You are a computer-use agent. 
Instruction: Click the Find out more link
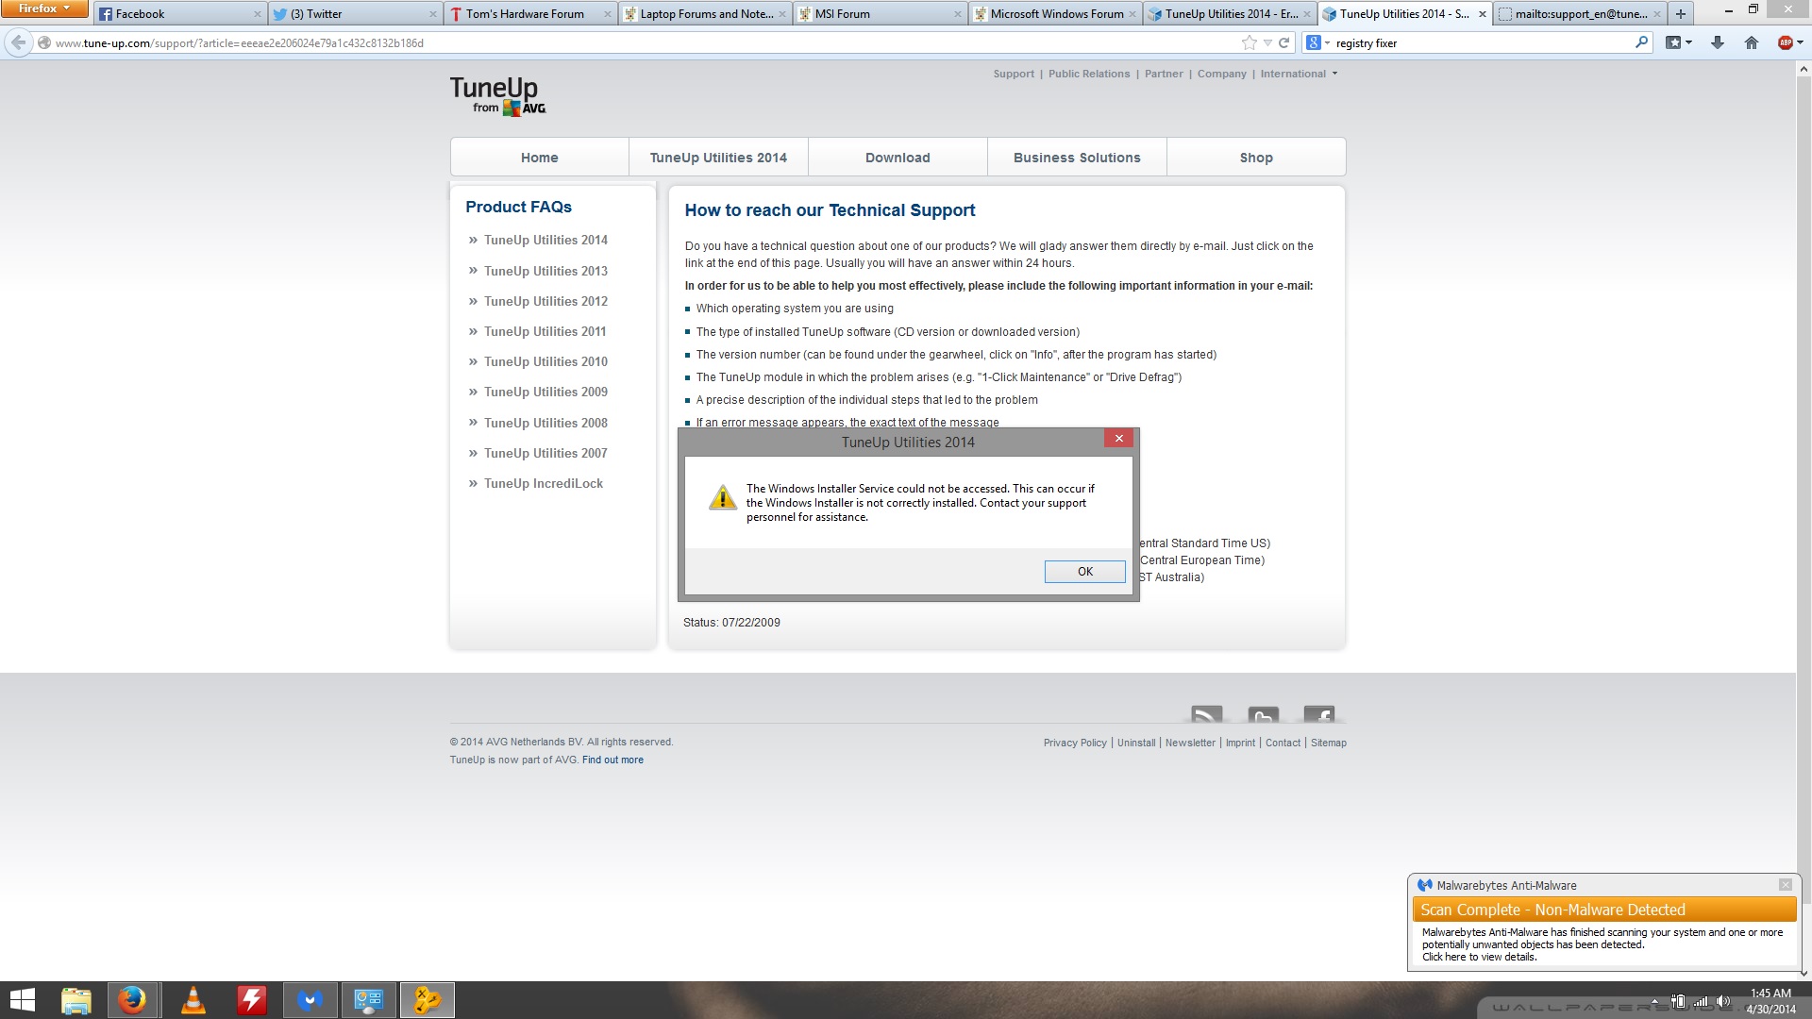click(x=612, y=760)
